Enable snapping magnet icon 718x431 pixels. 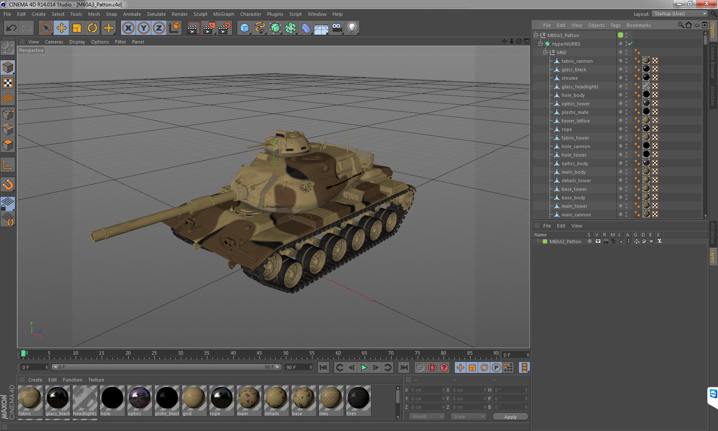coord(8,184)
